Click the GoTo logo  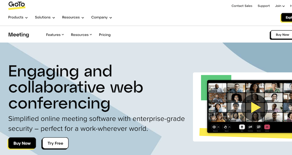(x=16, y=5)
